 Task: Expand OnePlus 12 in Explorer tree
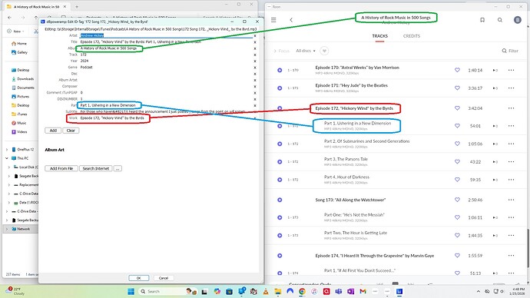tap(7, 149)
